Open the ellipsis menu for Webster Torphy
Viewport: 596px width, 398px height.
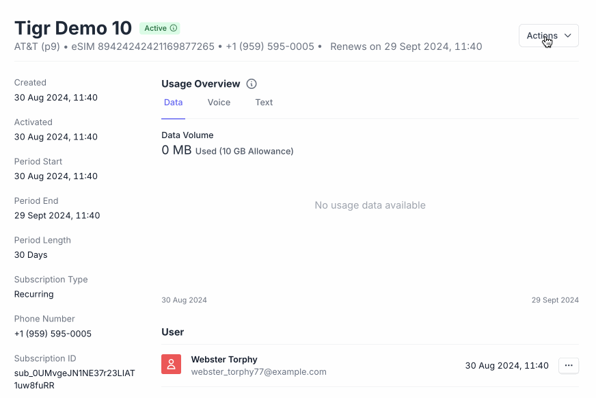click(569, 366)
